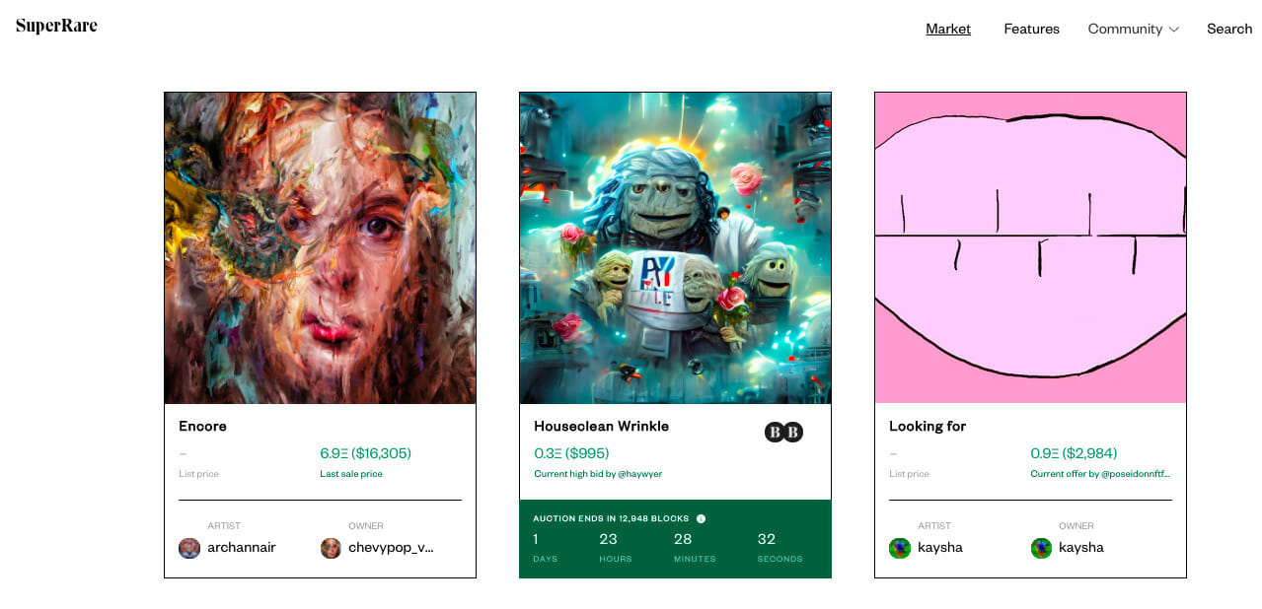Click the archannair artist name
The height and width of the screenshot is (609, 1262).
pyautogui.click(x=242, y=547)
